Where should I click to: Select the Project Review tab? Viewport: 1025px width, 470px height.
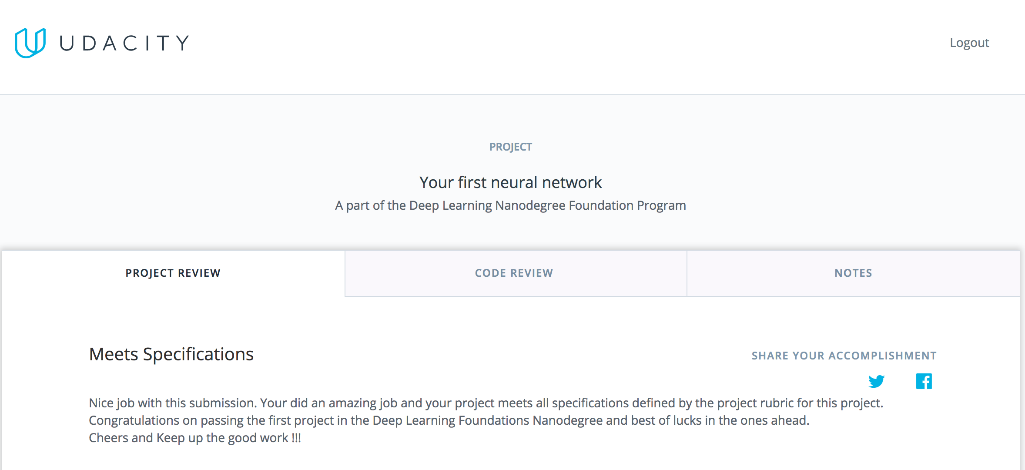173,273
